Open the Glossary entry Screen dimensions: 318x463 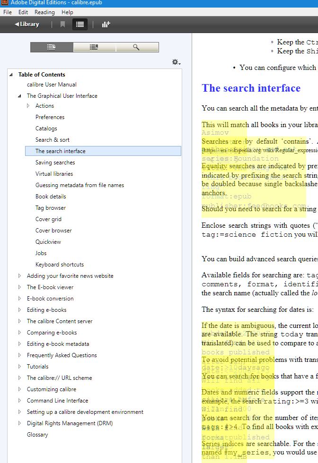(37, 435)
